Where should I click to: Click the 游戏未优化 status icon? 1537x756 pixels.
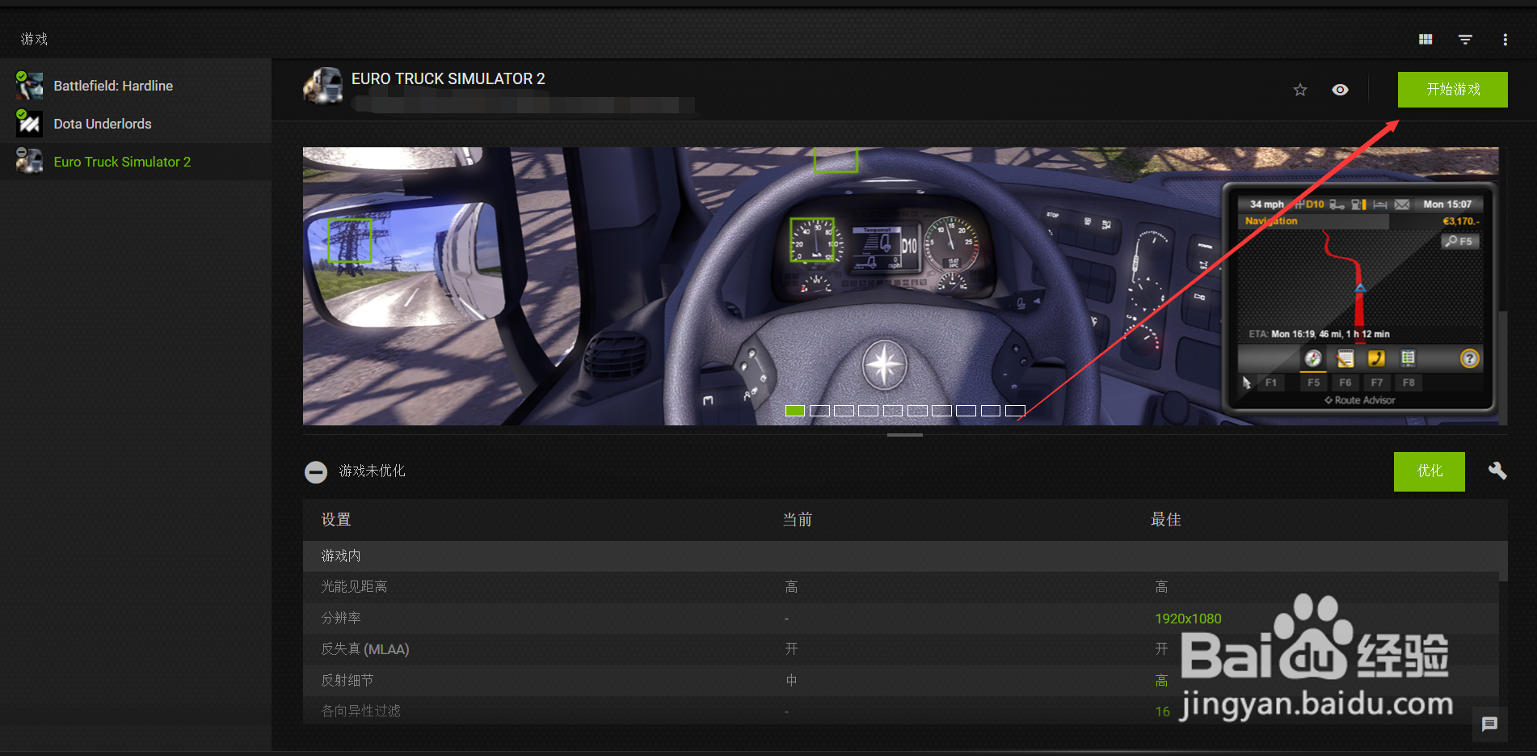(x=316, y=472)
